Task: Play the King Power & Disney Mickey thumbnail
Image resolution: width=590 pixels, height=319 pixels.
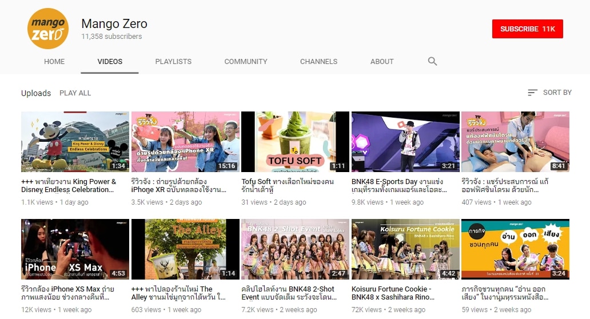Action: (x=75, y=142)
